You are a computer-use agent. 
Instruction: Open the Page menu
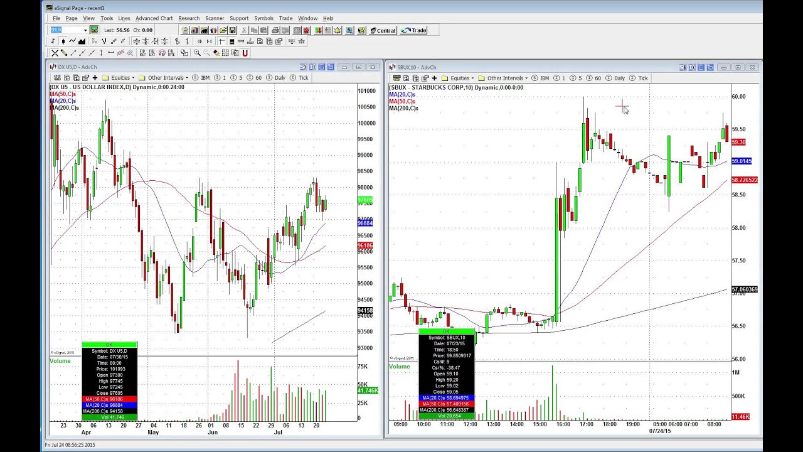pos(72,18)
